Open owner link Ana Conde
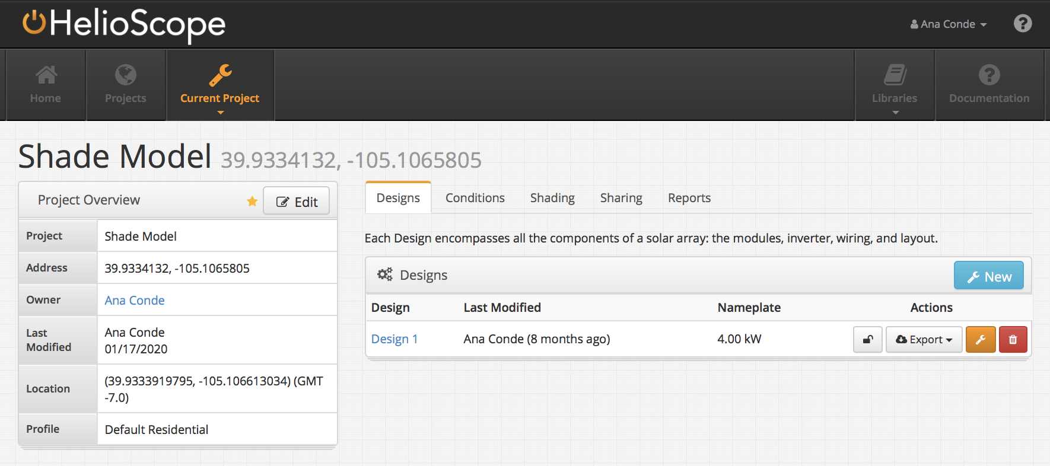Screen dimensions: 1050x466 (x=135, y=301)
